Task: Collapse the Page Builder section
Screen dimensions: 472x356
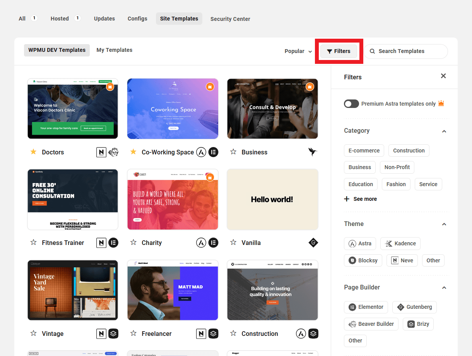Action: (x=444, y=288)
